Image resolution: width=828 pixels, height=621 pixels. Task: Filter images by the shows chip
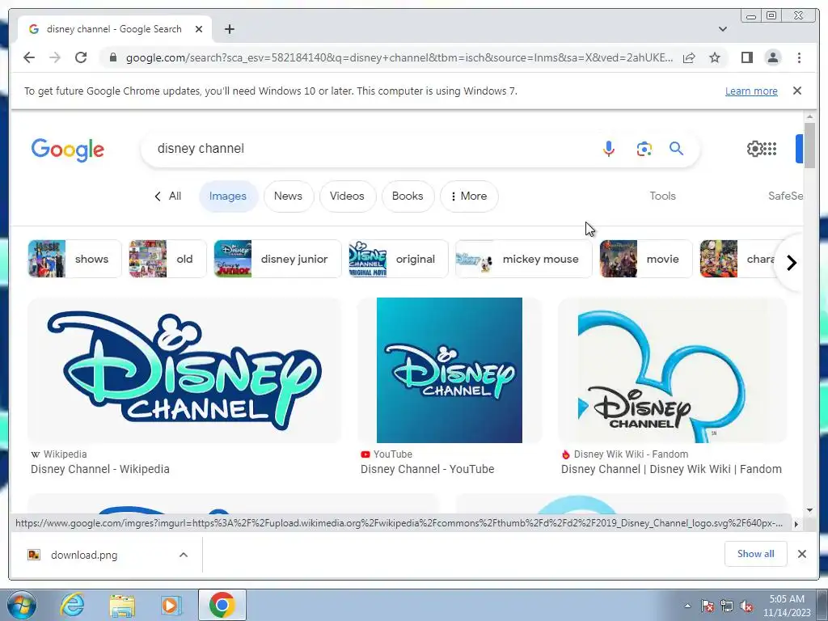point(74,259)
